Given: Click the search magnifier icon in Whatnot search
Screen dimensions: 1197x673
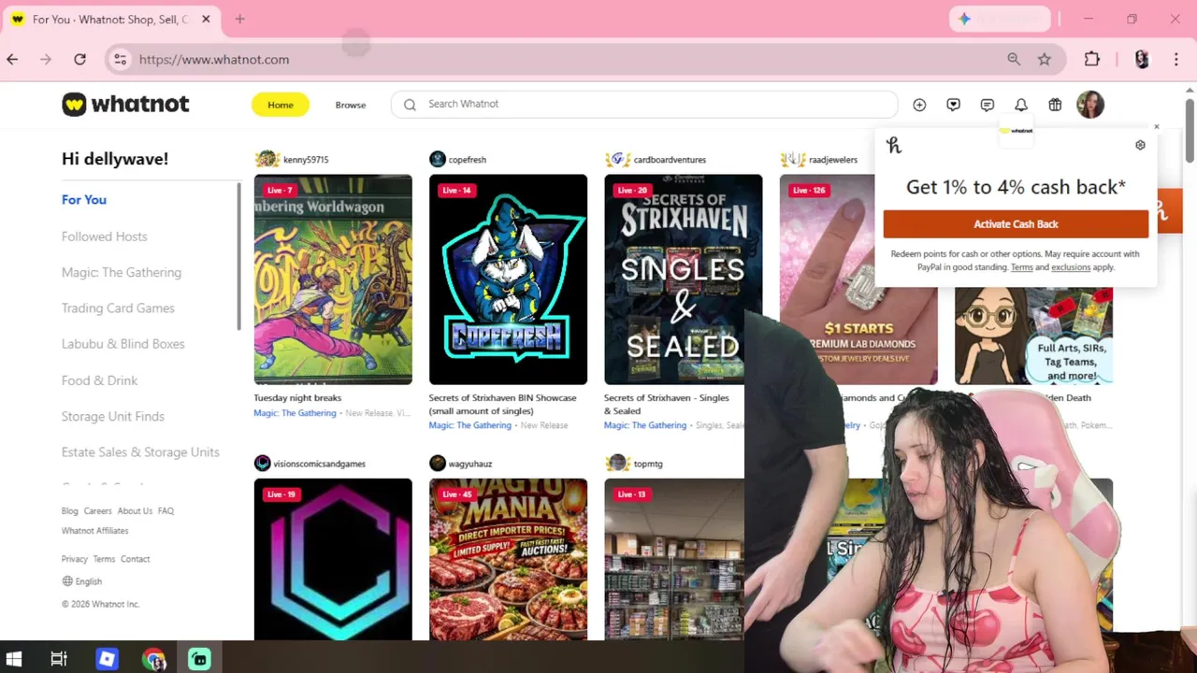Looking at the screenshot, I should pyautogui.click(x=410, y=105).
